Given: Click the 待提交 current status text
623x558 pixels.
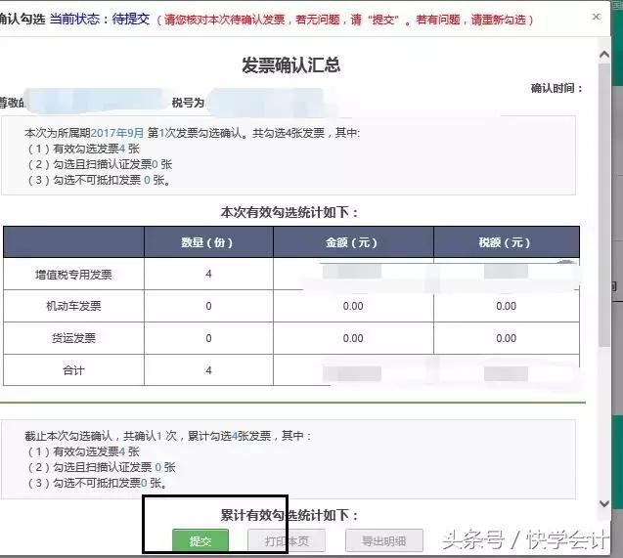Looking at the screenshot, I should pyautogui.click(x=132, y=19).
